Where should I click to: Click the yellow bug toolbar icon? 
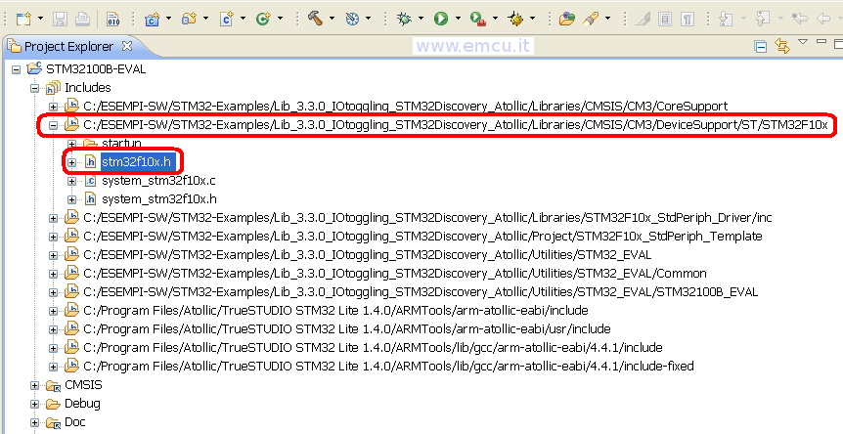515,19
